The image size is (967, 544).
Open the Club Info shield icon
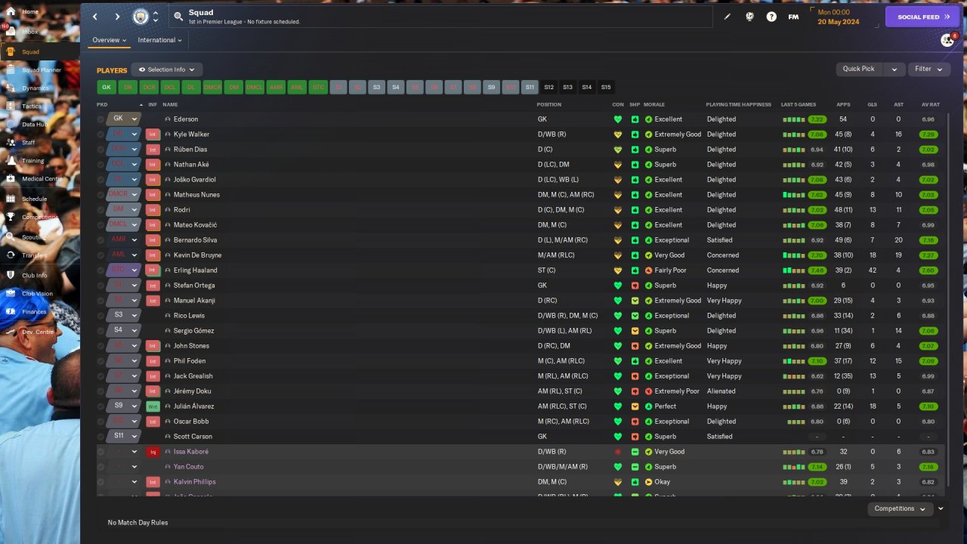pyautogui.click(x=11, y=275)
